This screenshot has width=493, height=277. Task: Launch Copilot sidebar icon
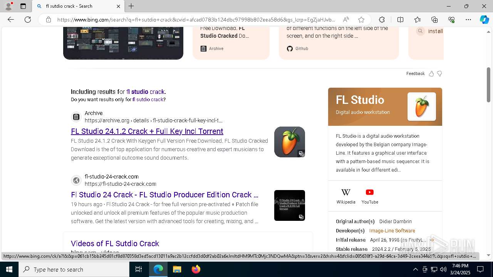[484, 20]
